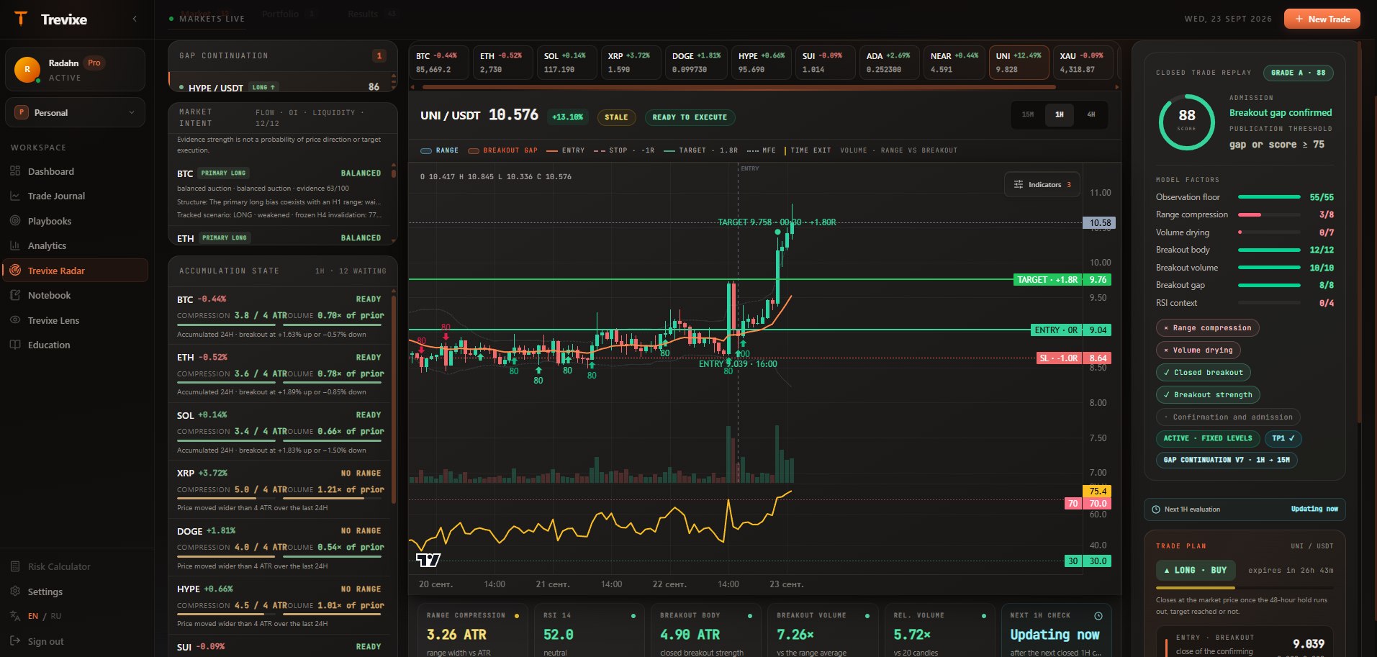Screen dimensions: 1377x657
Task: Click the Risk Calculator icon
Action: tap(15, 566)
